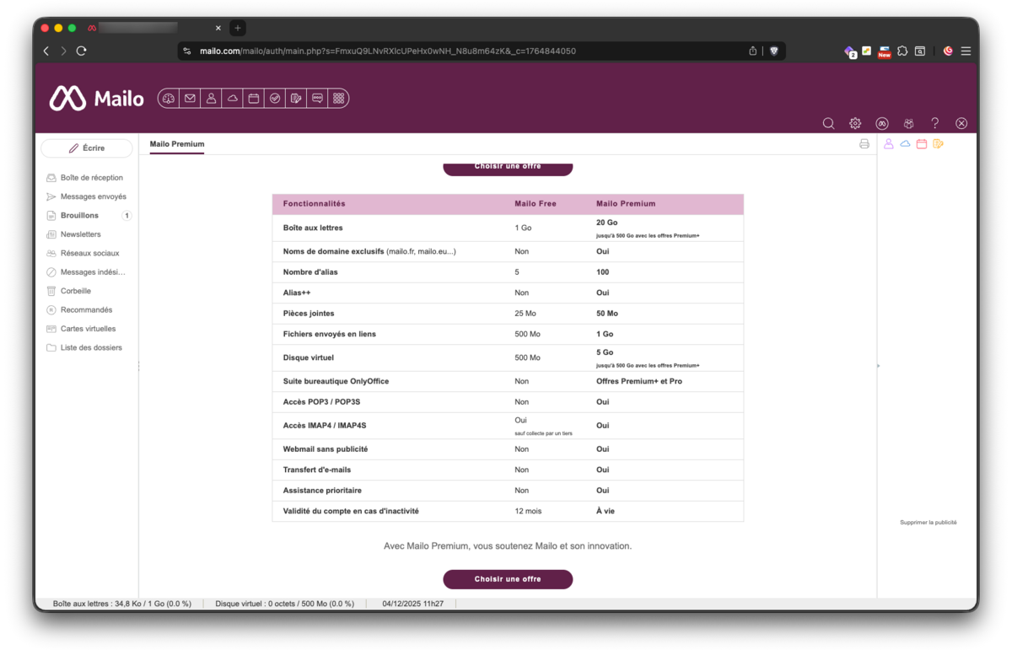Click the logout circled X icon
The width and height of the screenshot is (1012, 650).
click(x=961, y=123)
